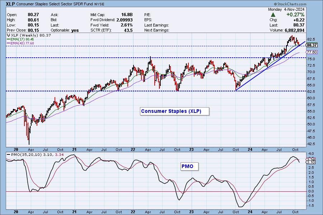
Task: Click the Open value 80.27
Action: 33,15
